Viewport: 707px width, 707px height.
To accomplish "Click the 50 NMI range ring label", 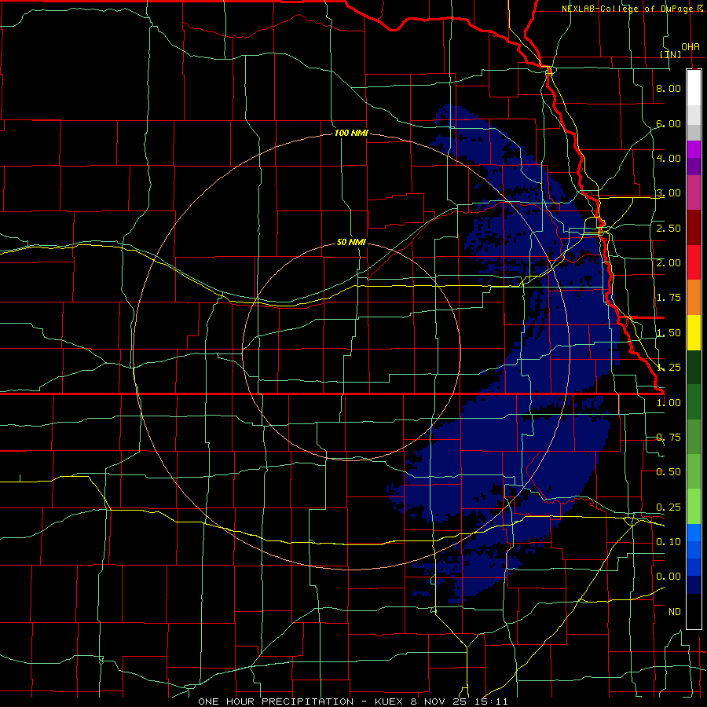I will 351,242.
